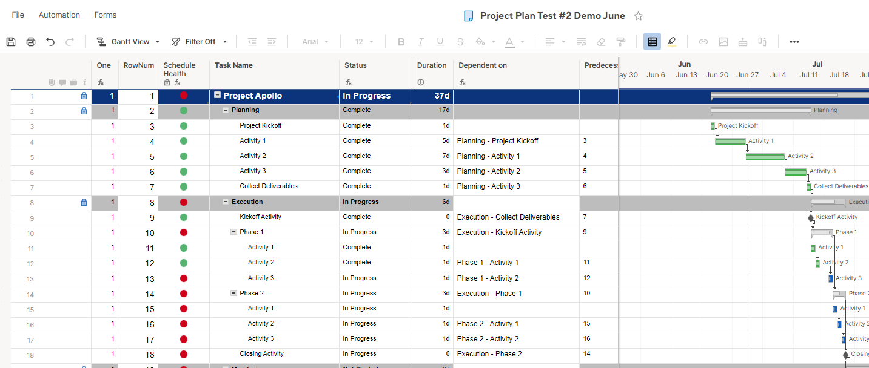Screen dimensions: 869x368
Task: Open the Forms menu
Action: [106, 15]
